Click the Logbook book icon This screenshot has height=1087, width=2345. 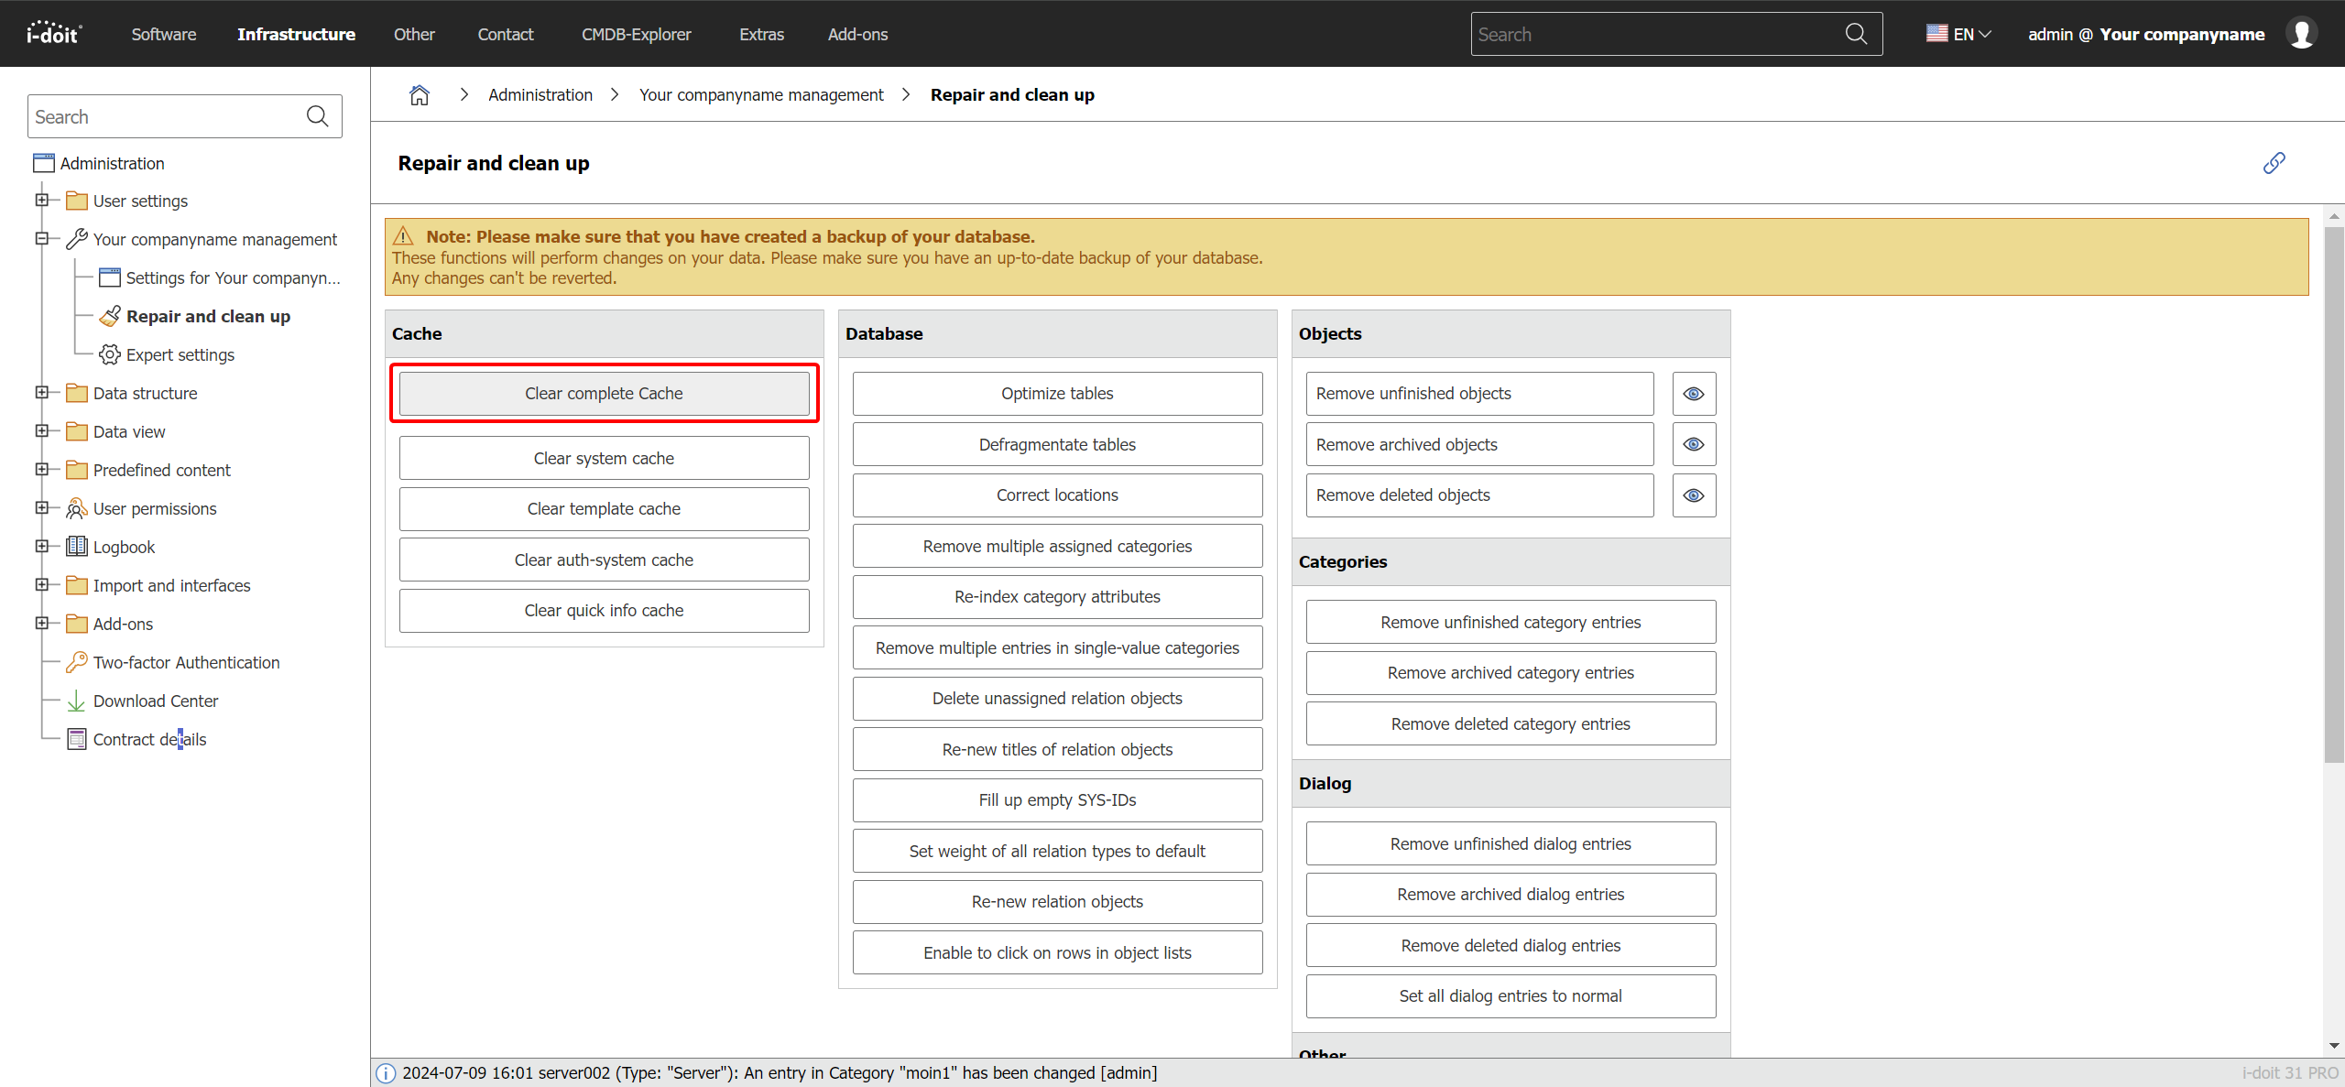coord(77,547)
